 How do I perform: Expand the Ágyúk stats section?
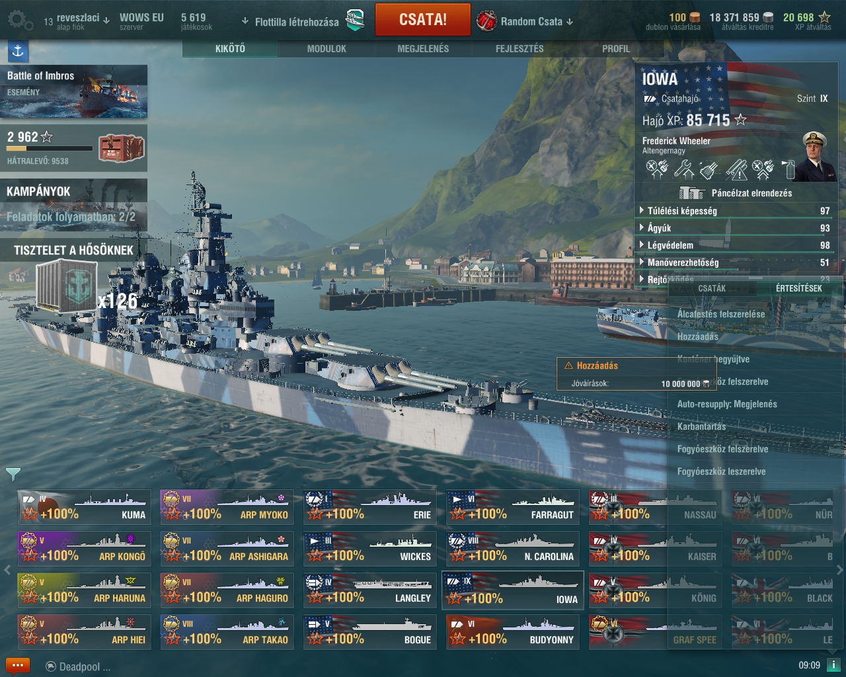pos(734,228)
